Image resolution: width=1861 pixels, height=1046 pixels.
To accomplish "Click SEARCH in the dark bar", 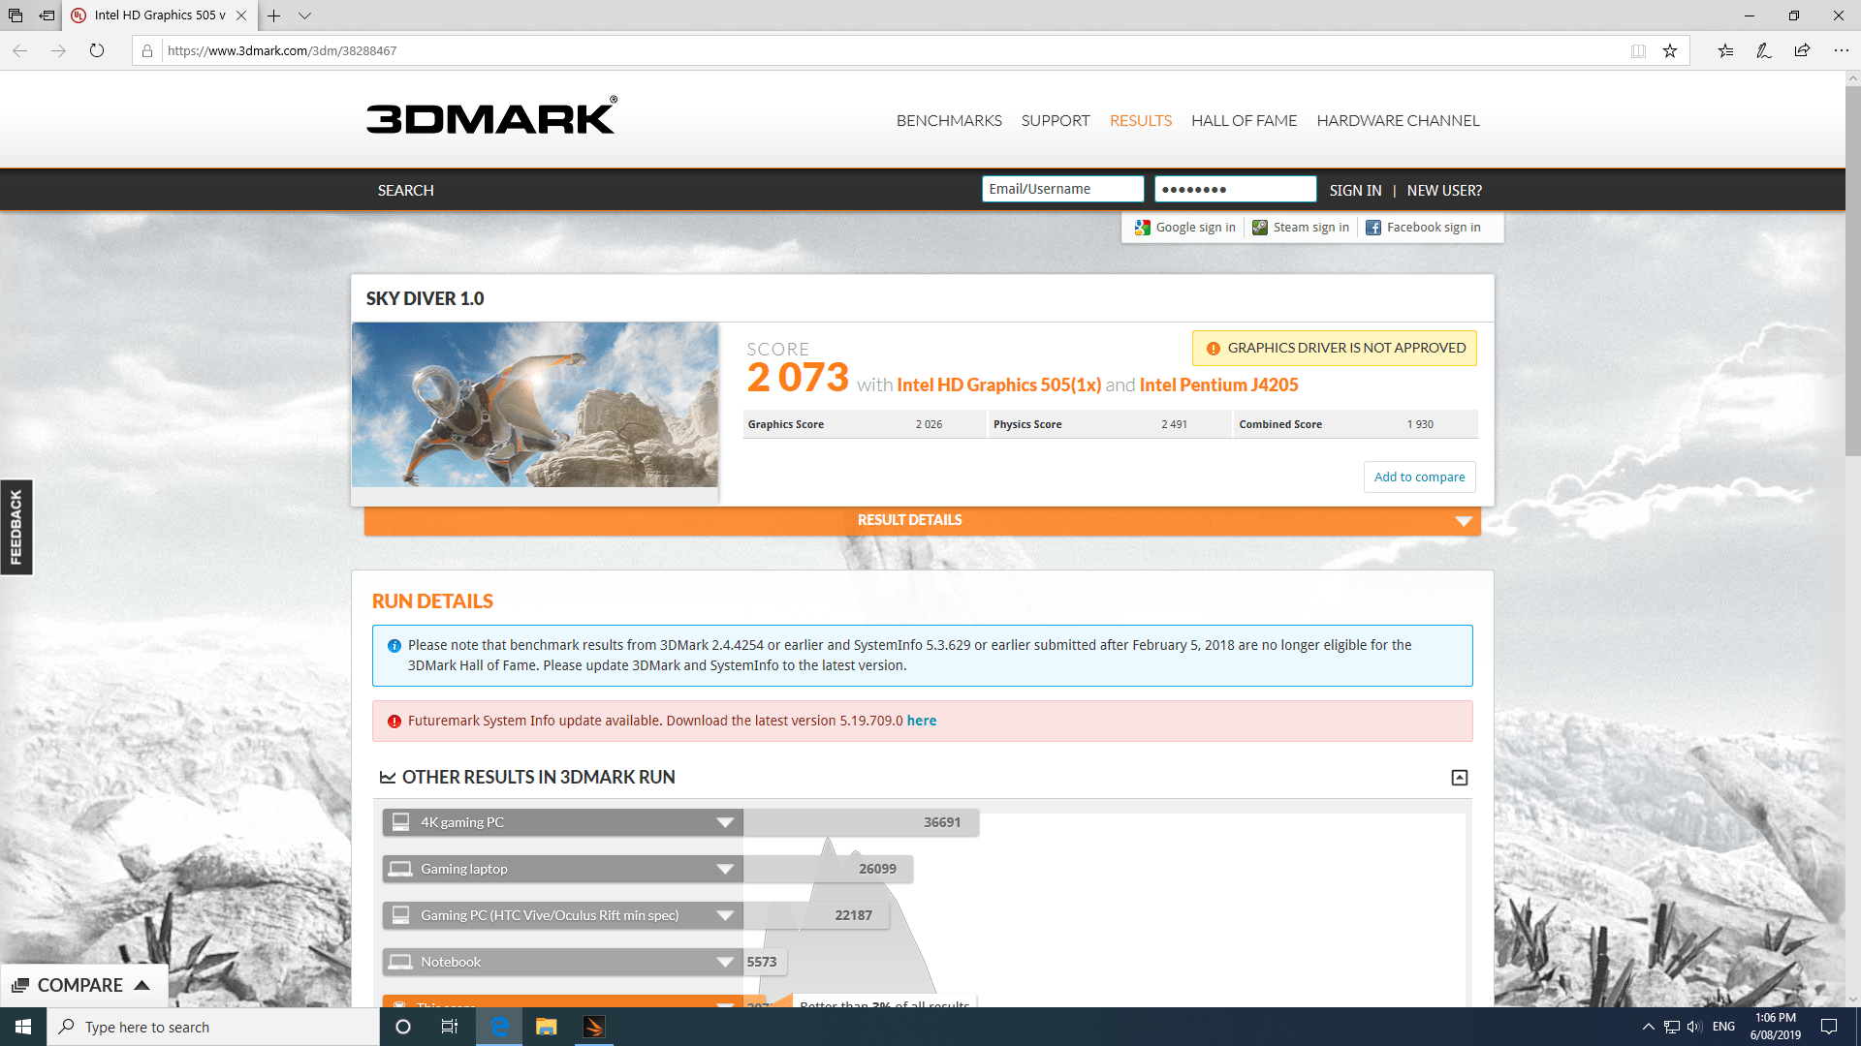I will tap(405, 191).
